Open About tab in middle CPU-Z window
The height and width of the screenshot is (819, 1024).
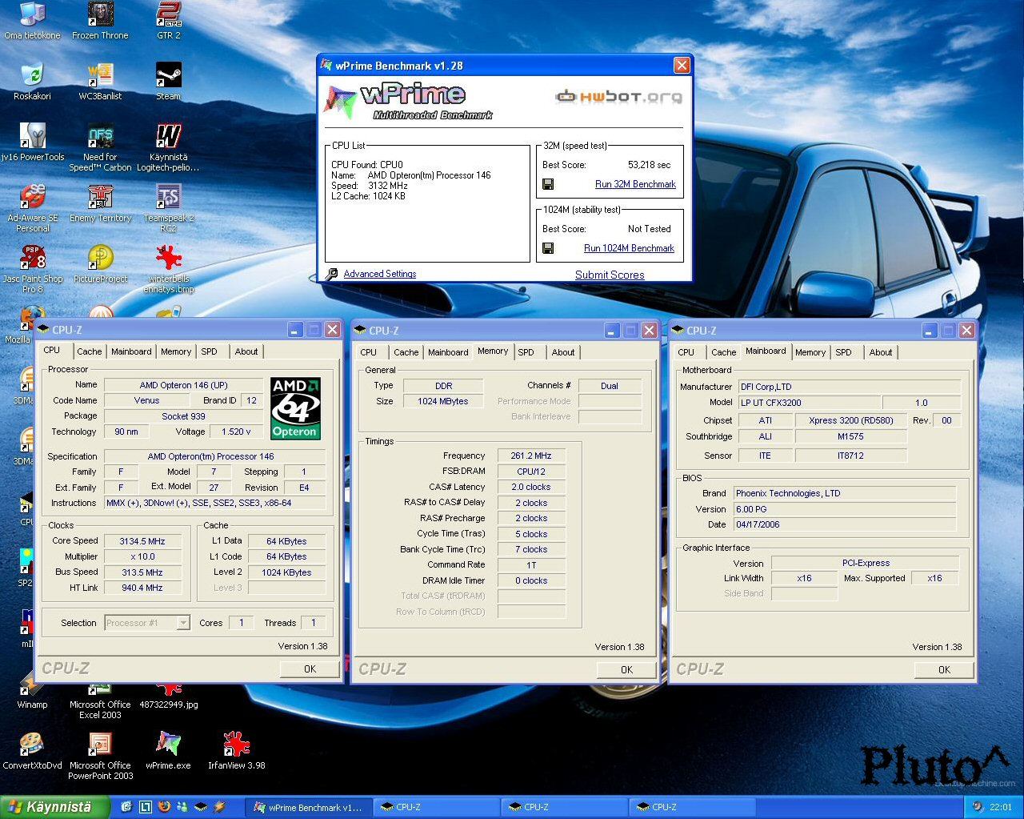pos(563,352)
